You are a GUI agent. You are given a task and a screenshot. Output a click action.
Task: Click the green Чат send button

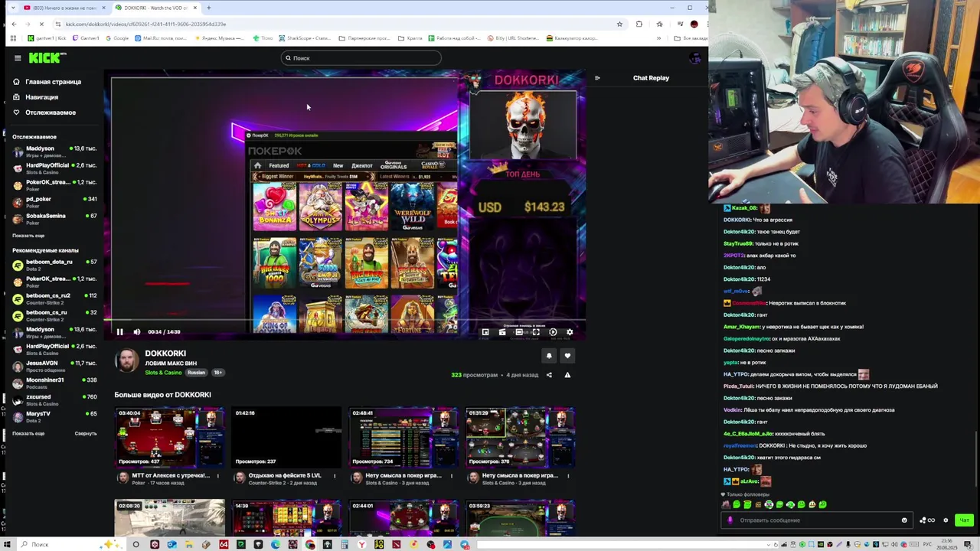(x=964, y=520)
